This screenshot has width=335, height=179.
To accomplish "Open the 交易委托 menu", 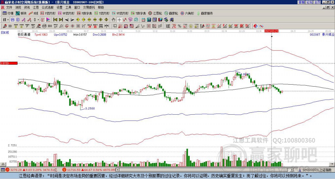I will 89,8.
